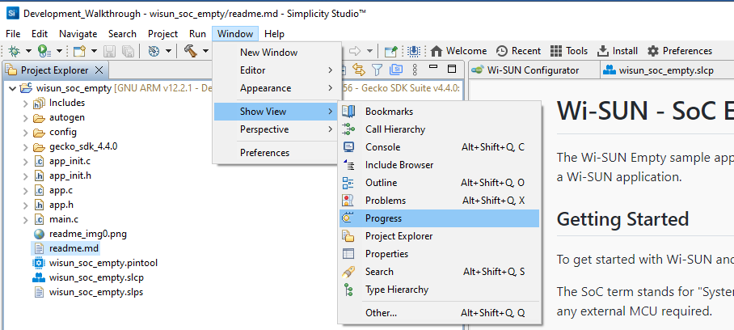This screenshot has width=734, height=330.
Task: Click the Build hammer icon
Action: pyautogui.click(x=191, y=51)
